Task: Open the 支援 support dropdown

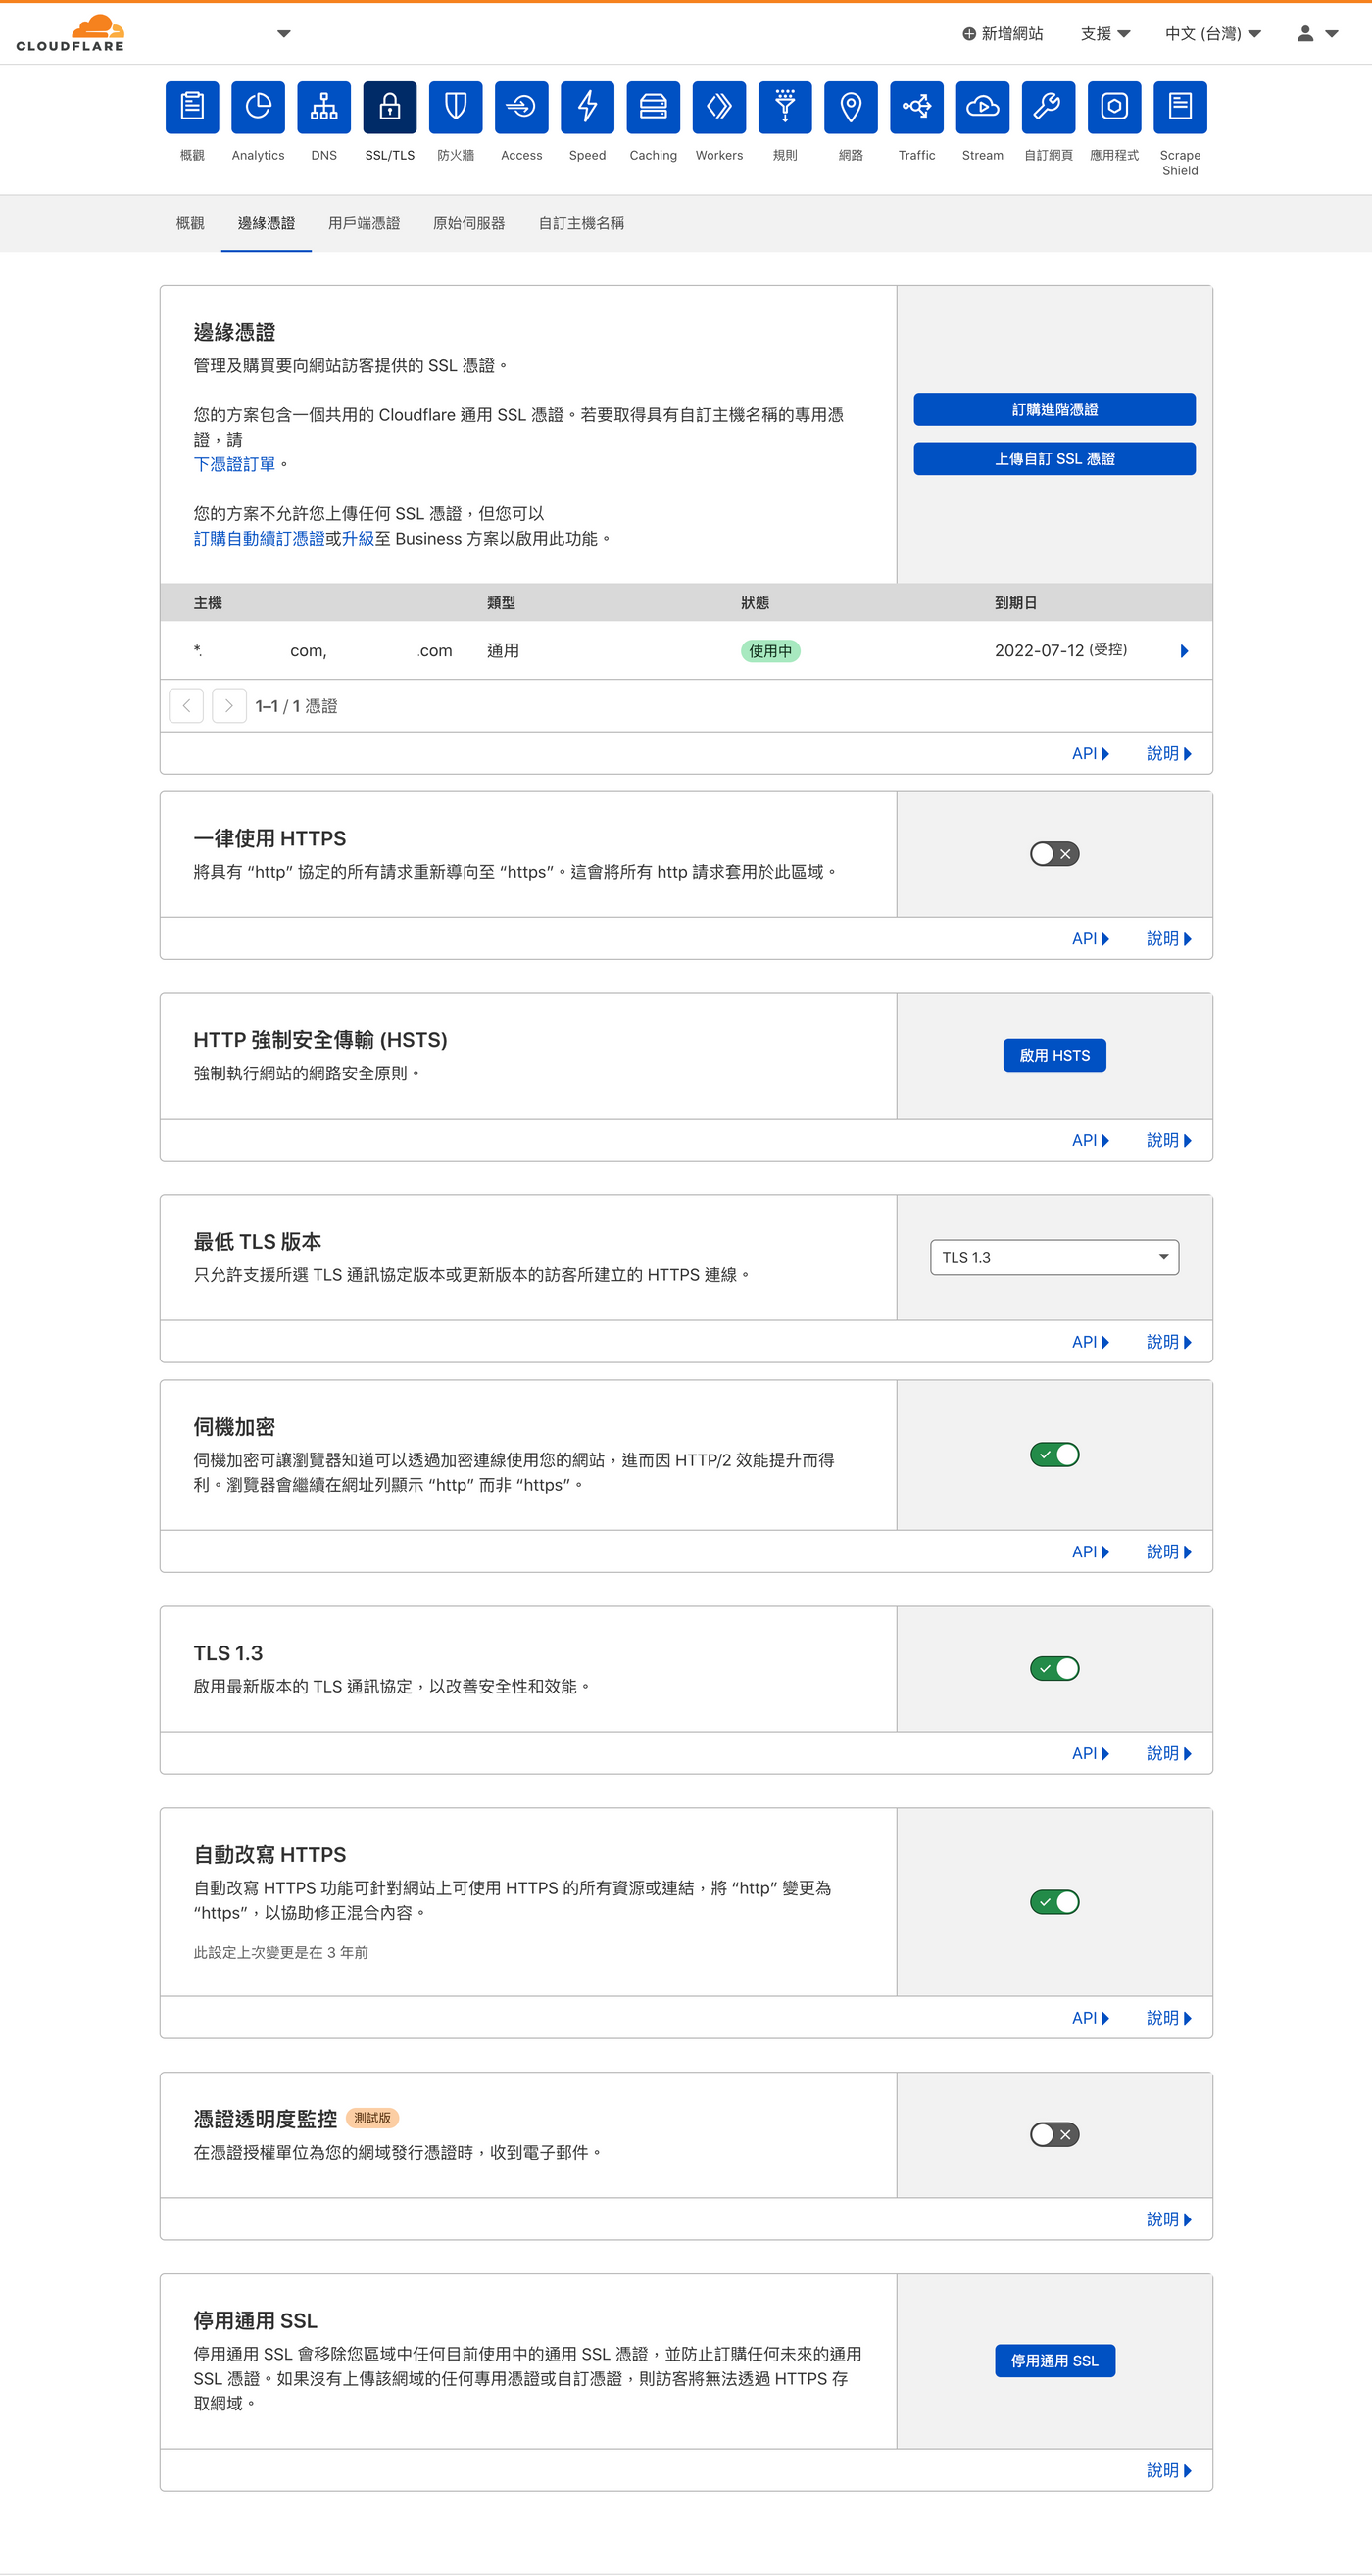Action: coord(1104,34)
